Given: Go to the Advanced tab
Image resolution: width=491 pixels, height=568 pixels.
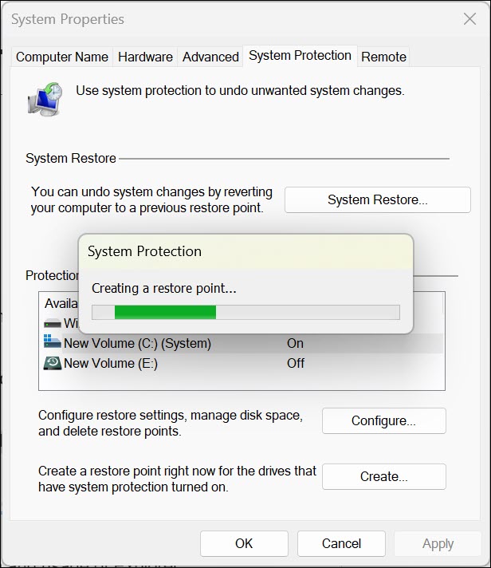Looking at the screenshot, I should coord(210,57).
